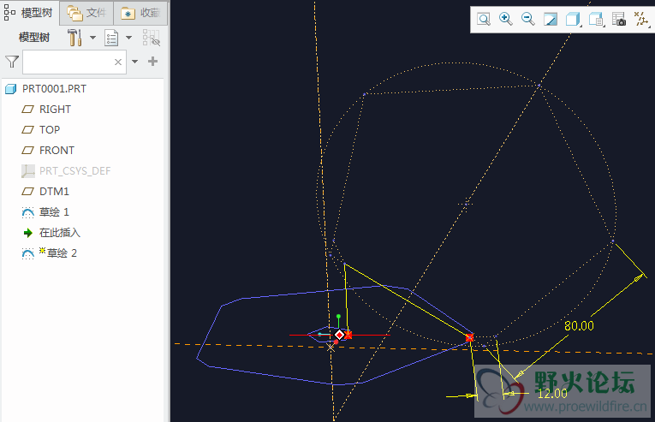Open the dropdown arrow next to Settings icon
This screenshot has width=655, height=422.
(x=92, y=38)
